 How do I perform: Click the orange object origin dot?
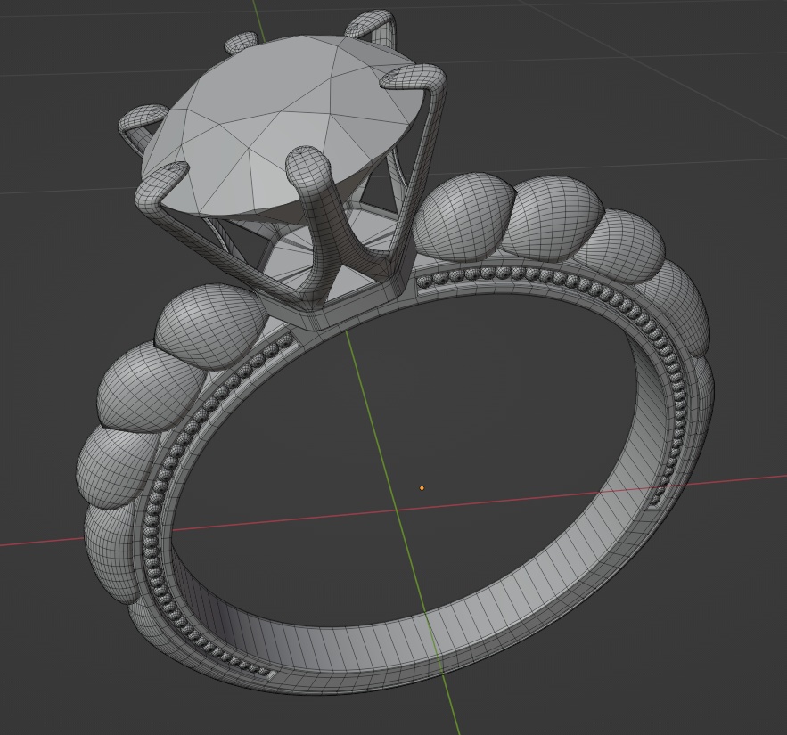[422, 487]
